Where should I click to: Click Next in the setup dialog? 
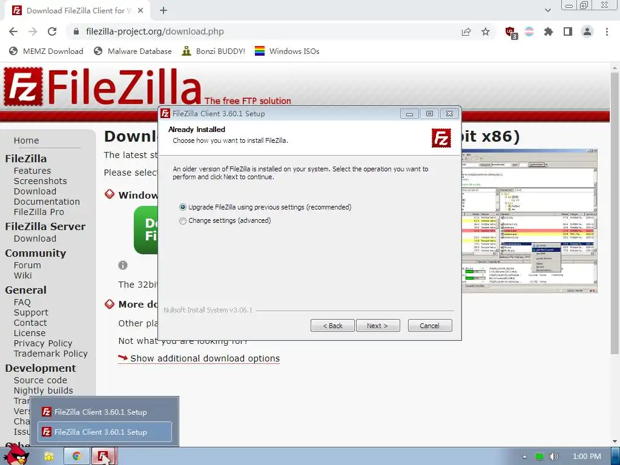(378, 326)
